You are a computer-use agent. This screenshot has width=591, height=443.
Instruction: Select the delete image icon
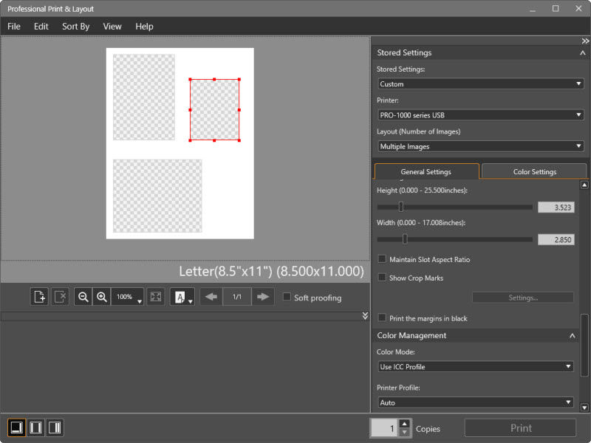click(60, 298)
